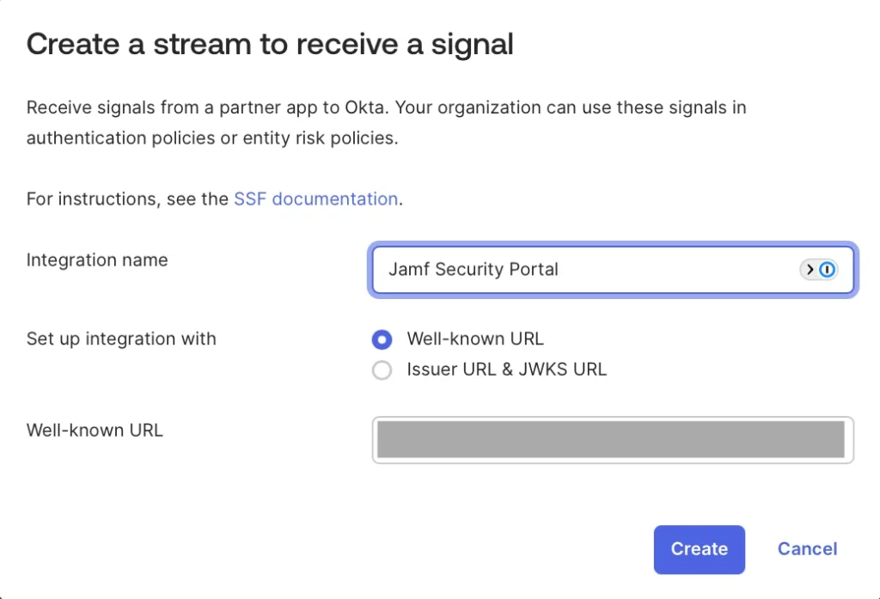
Task: Choose the Issuer URL & JWKS URL radio button
Action: coord(382,370)
